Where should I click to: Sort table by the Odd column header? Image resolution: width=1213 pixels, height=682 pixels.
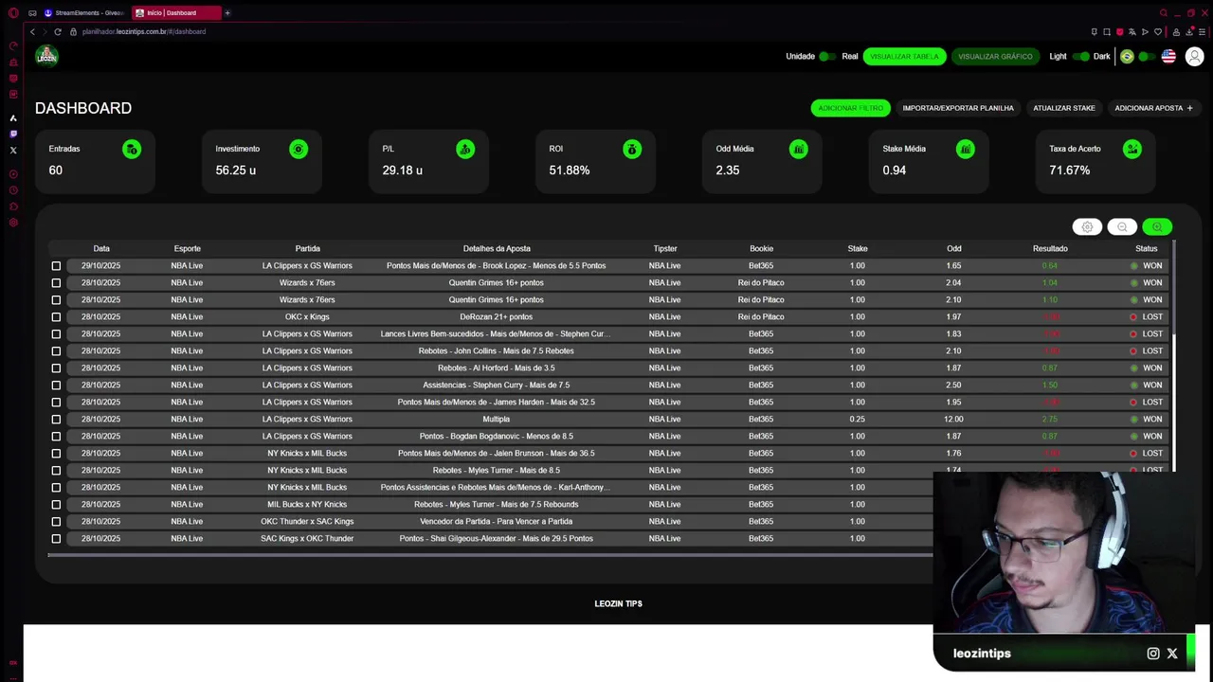[x=953, y=248]
